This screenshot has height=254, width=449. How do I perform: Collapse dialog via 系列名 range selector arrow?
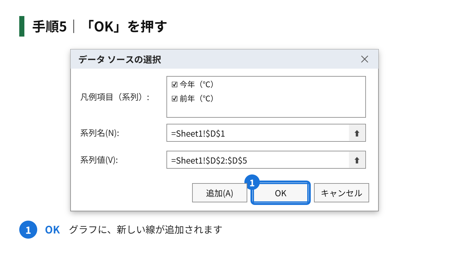357,133
